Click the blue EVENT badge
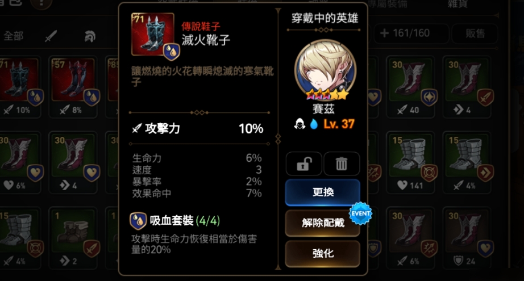Screen dimensions: 524x281 360,213
